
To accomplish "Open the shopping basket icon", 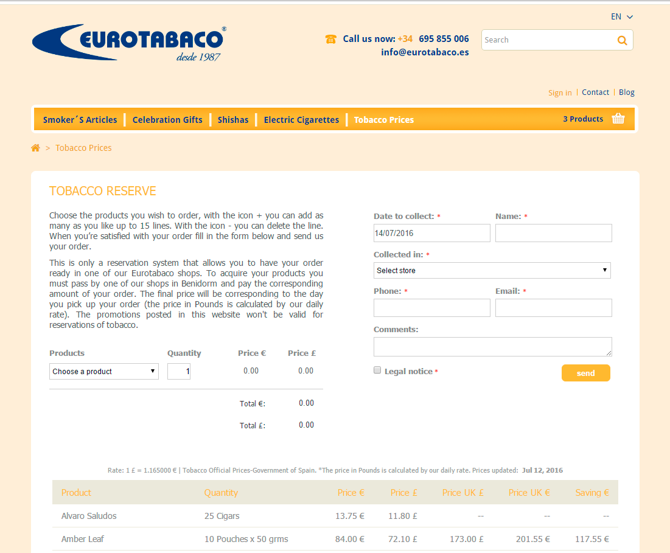I will click(x=618, y=118).
